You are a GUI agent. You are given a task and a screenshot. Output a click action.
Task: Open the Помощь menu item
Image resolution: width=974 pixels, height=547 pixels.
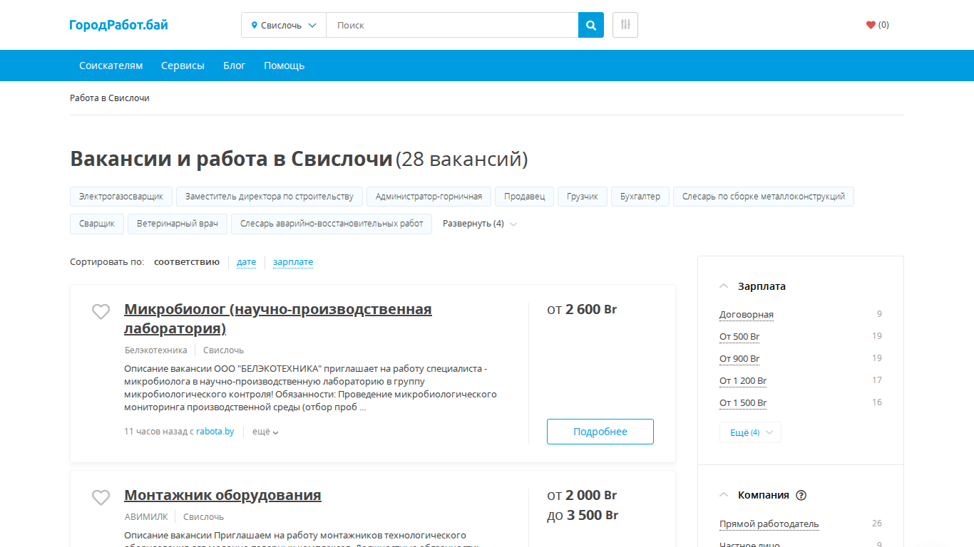click(284, 66)
